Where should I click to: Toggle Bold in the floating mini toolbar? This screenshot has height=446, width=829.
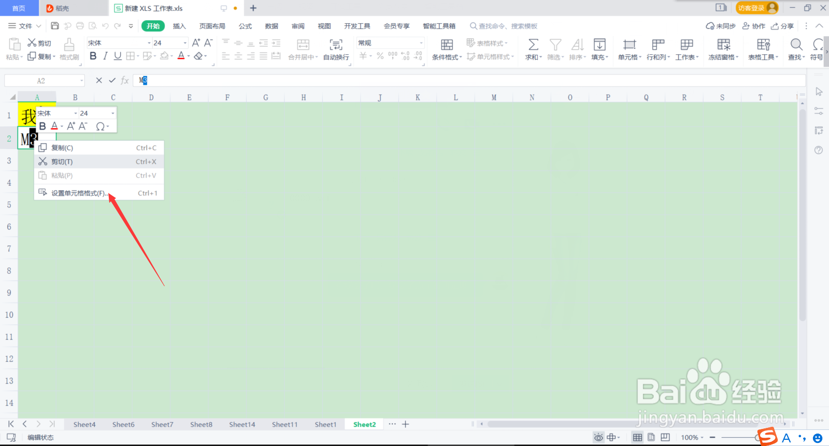[42, 126]
